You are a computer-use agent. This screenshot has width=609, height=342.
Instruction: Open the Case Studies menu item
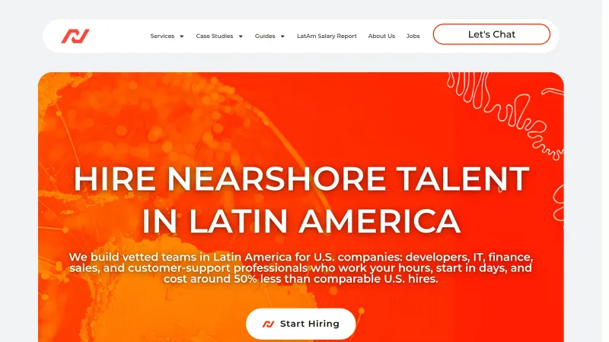pyautogui.click(x=215, y=36)
